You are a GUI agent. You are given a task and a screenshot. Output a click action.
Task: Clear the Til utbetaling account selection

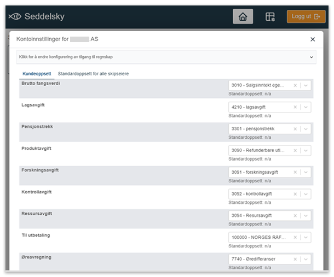(x=296, y=238)
